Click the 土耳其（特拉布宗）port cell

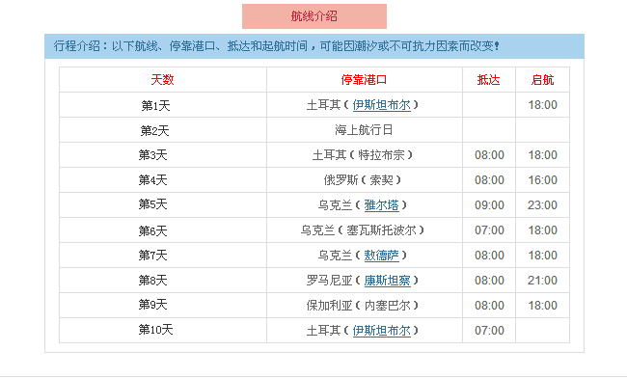pos(365,154)
